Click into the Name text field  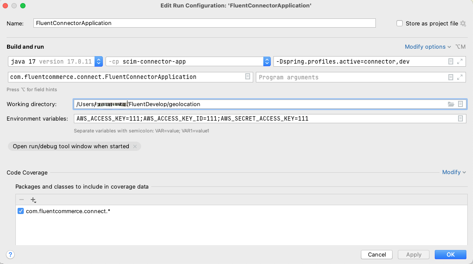(x=204, y=23)
